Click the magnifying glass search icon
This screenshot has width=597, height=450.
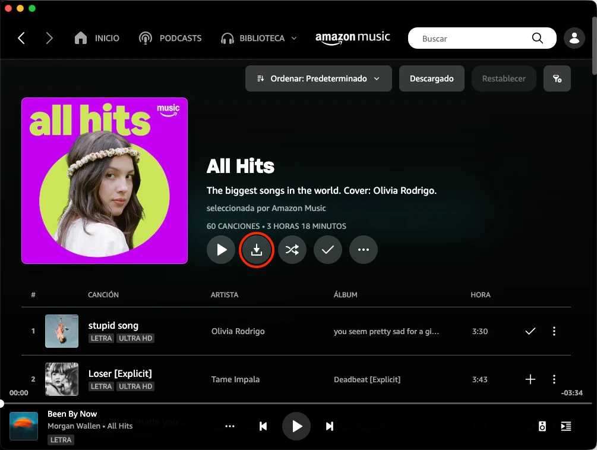[x=537, y=38]
